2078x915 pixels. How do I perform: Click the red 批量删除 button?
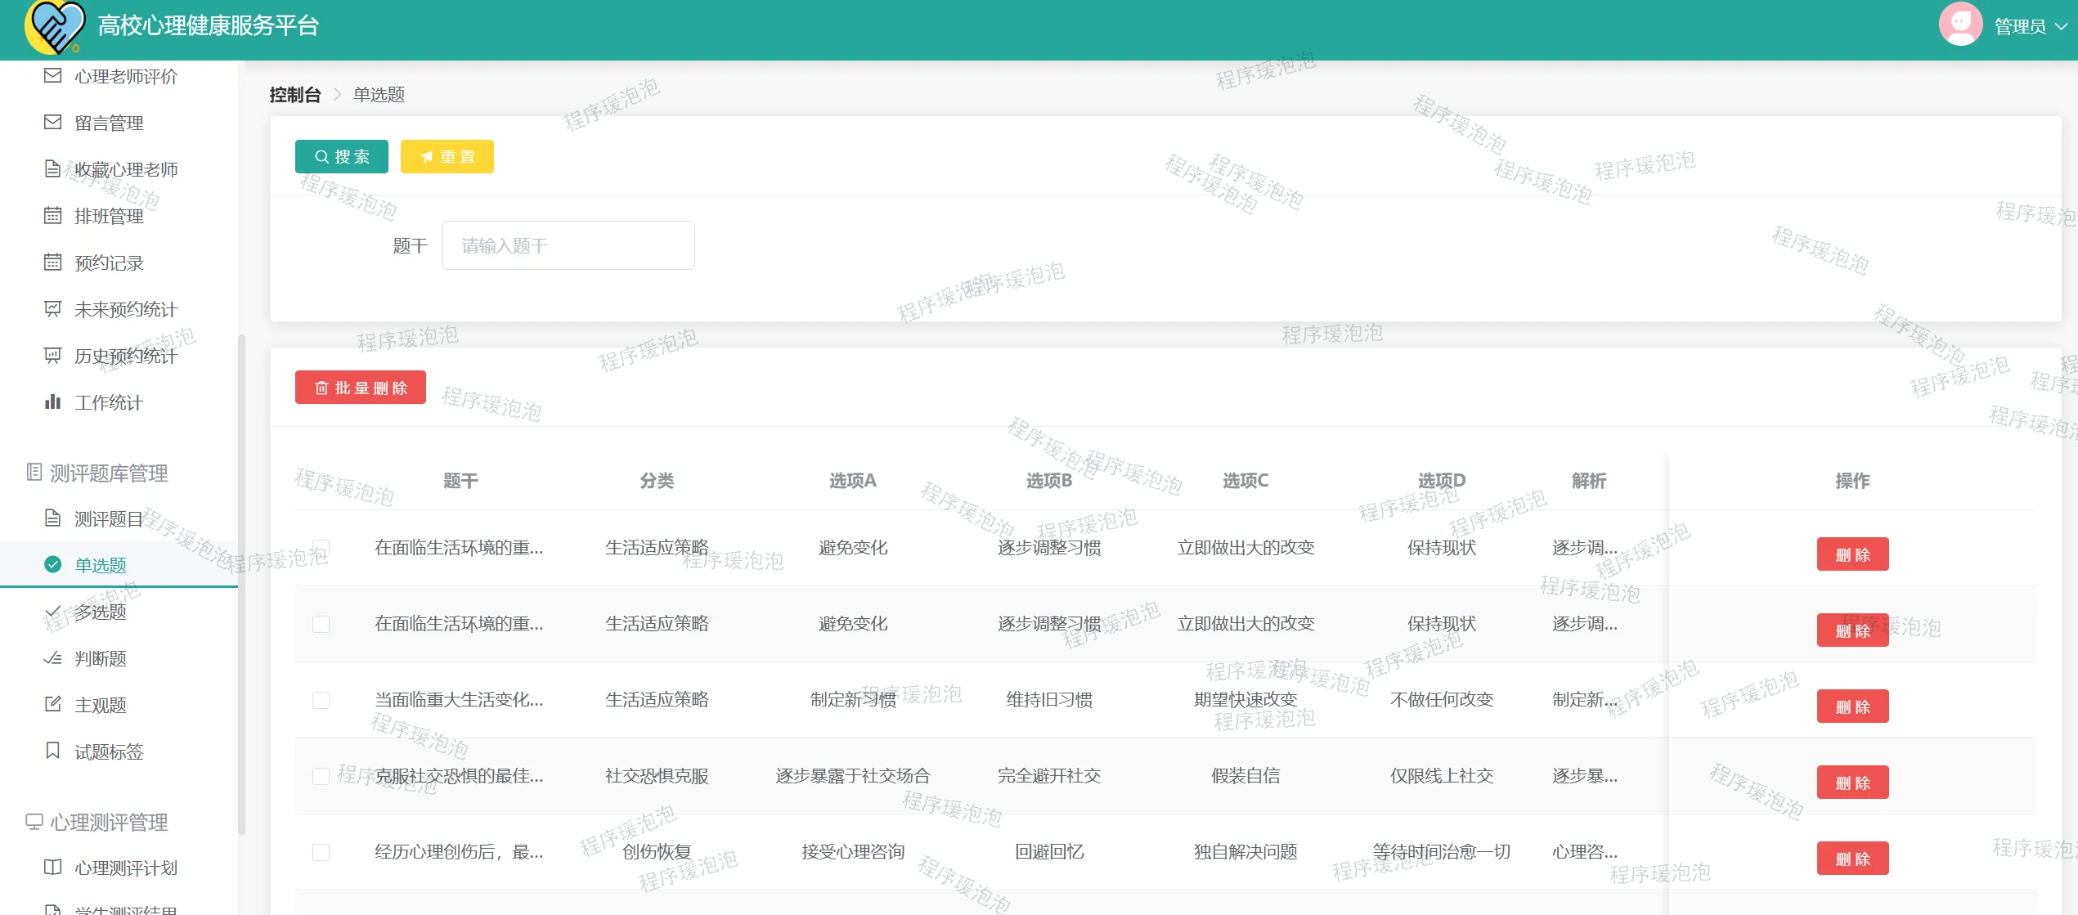coord(360,388)
